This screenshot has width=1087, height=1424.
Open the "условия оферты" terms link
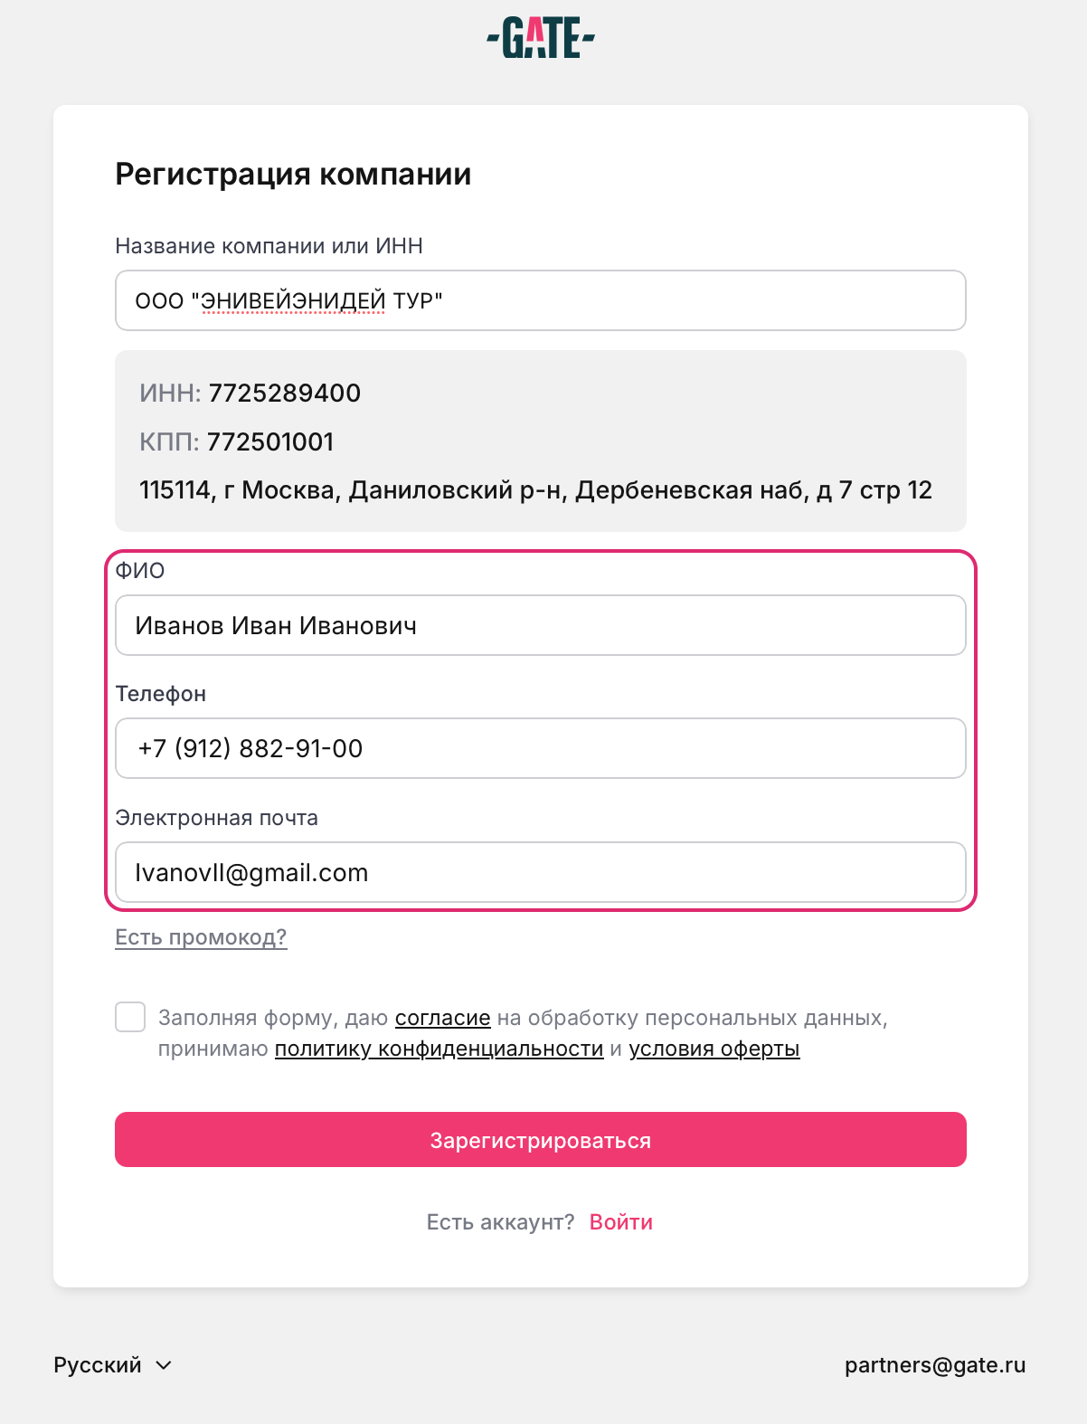(x=714, y=1049)
